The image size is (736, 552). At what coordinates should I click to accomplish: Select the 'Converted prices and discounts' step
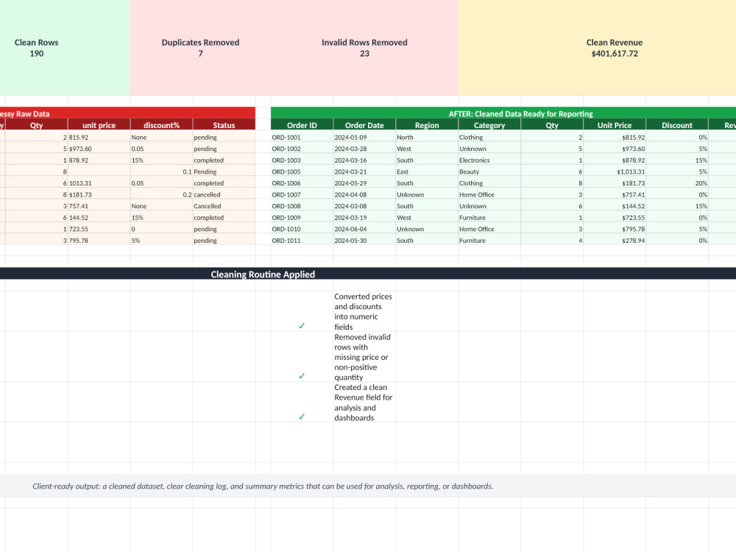364,311
